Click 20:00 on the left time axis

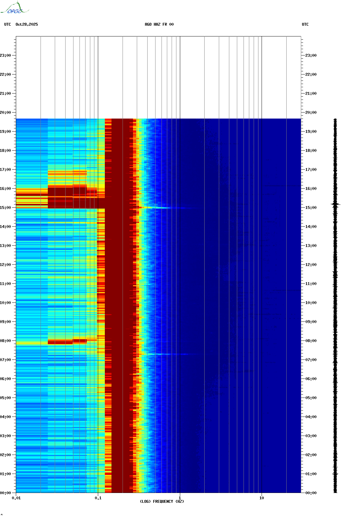tap(5, 113)
